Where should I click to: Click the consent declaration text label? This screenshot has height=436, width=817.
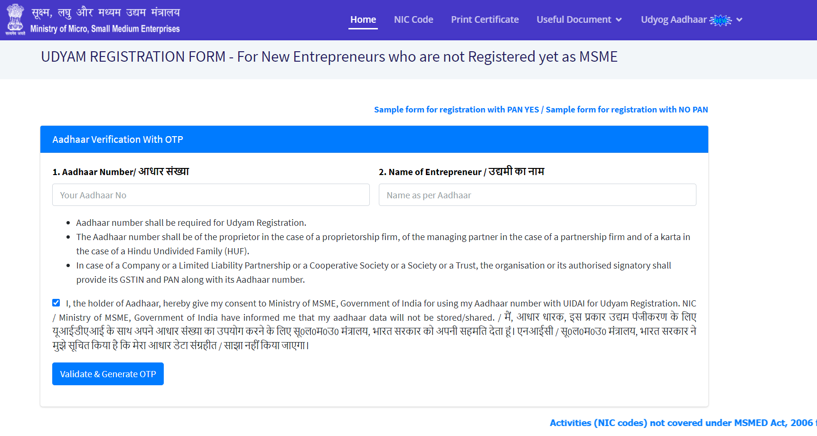(x=374, y=324)
